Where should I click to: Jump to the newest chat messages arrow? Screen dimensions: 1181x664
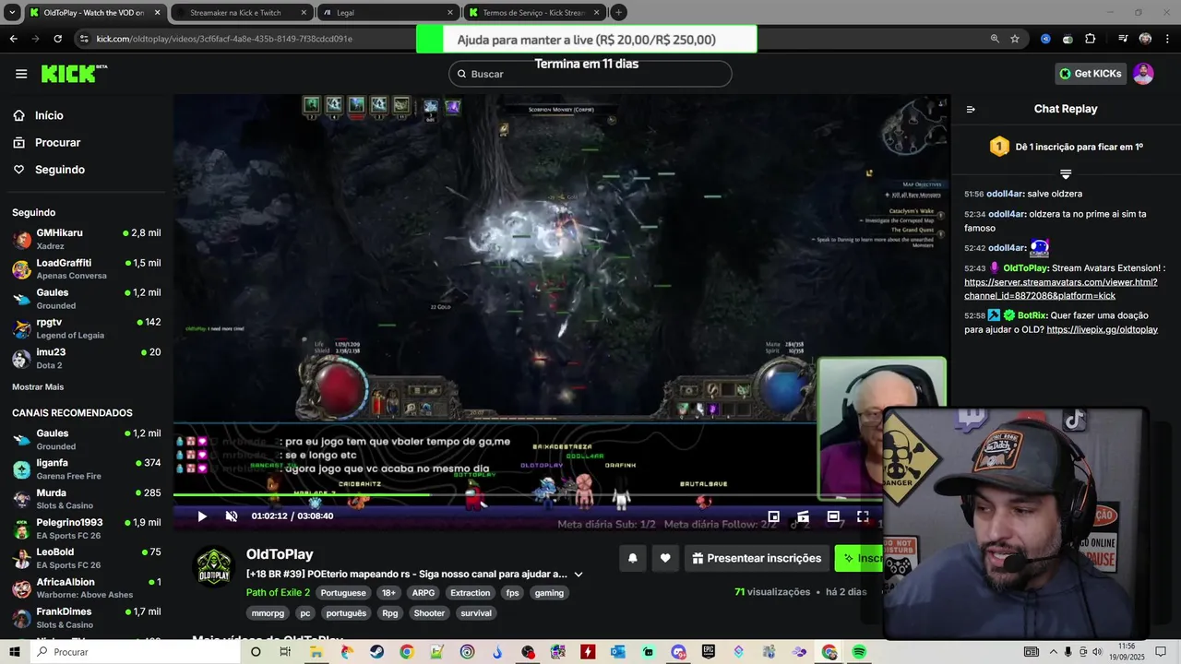point(1066,173)
